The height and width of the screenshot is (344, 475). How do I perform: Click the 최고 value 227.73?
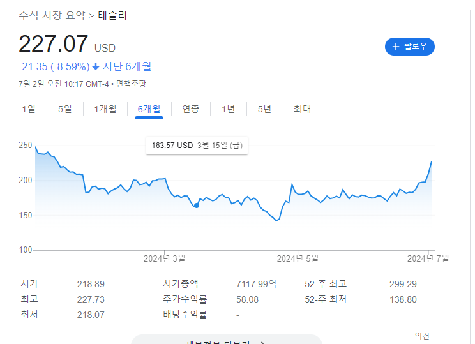(91, 299)
